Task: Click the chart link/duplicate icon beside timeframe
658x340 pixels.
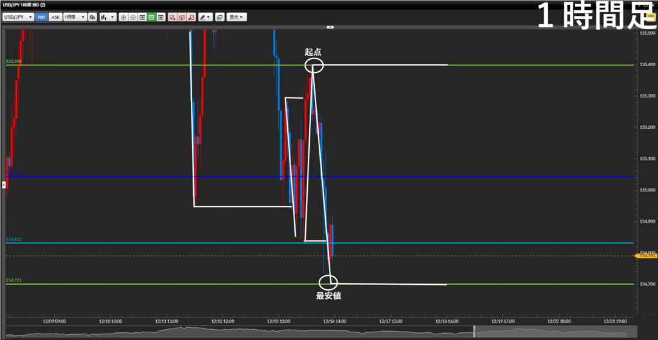Action: click(x=93, y=17)
